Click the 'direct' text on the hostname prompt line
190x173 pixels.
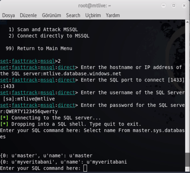(x=66, y=67)
